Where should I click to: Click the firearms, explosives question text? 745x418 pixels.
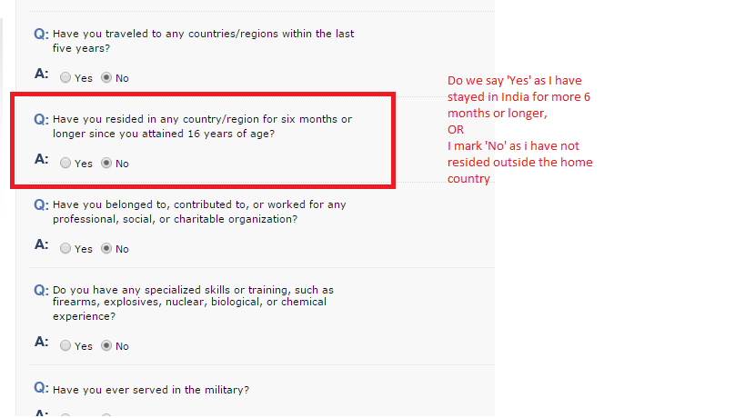193,303
